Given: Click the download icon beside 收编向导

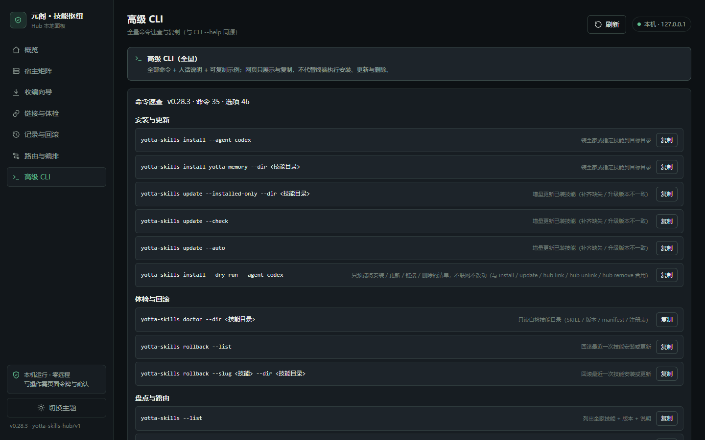Looking at the screenshot, I should click(16, 92).
